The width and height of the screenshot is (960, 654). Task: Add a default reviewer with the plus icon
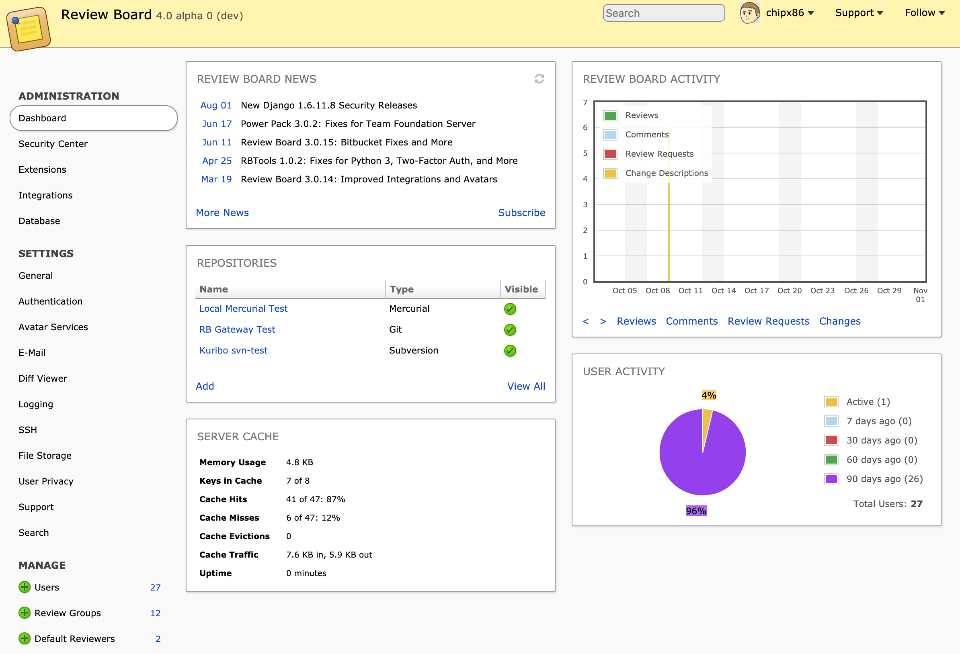coord(25,638)
